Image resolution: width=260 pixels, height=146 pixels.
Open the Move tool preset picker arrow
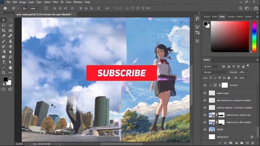pos(18,8)
